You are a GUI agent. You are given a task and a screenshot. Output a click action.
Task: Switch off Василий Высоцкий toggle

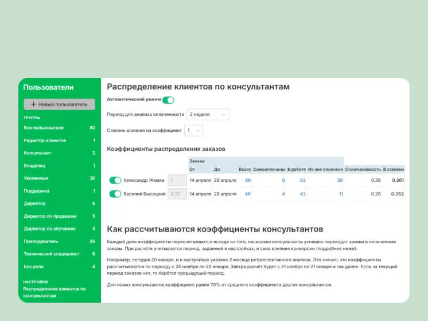point(115,194)
